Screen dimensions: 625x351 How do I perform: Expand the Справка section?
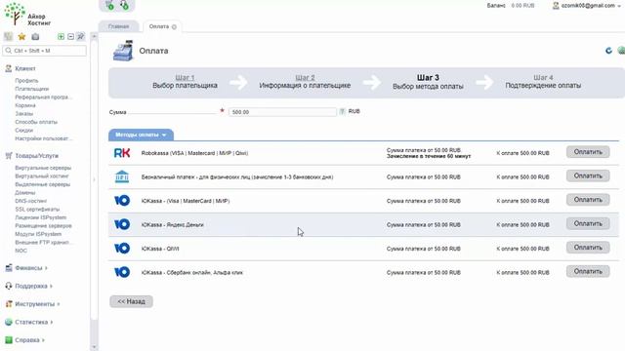[29, 340]
